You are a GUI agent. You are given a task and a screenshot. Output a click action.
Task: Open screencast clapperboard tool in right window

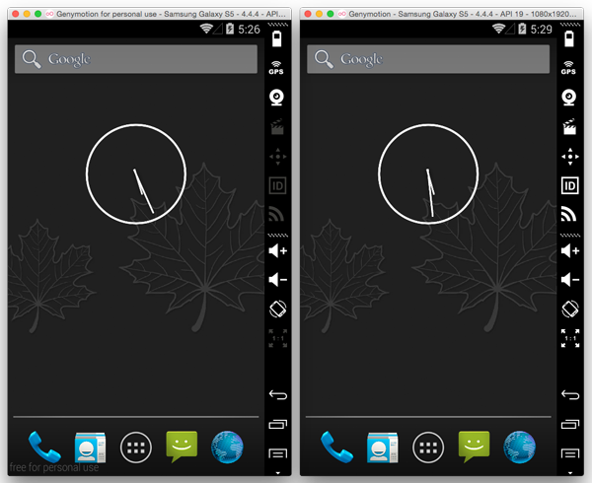(569, 127)
